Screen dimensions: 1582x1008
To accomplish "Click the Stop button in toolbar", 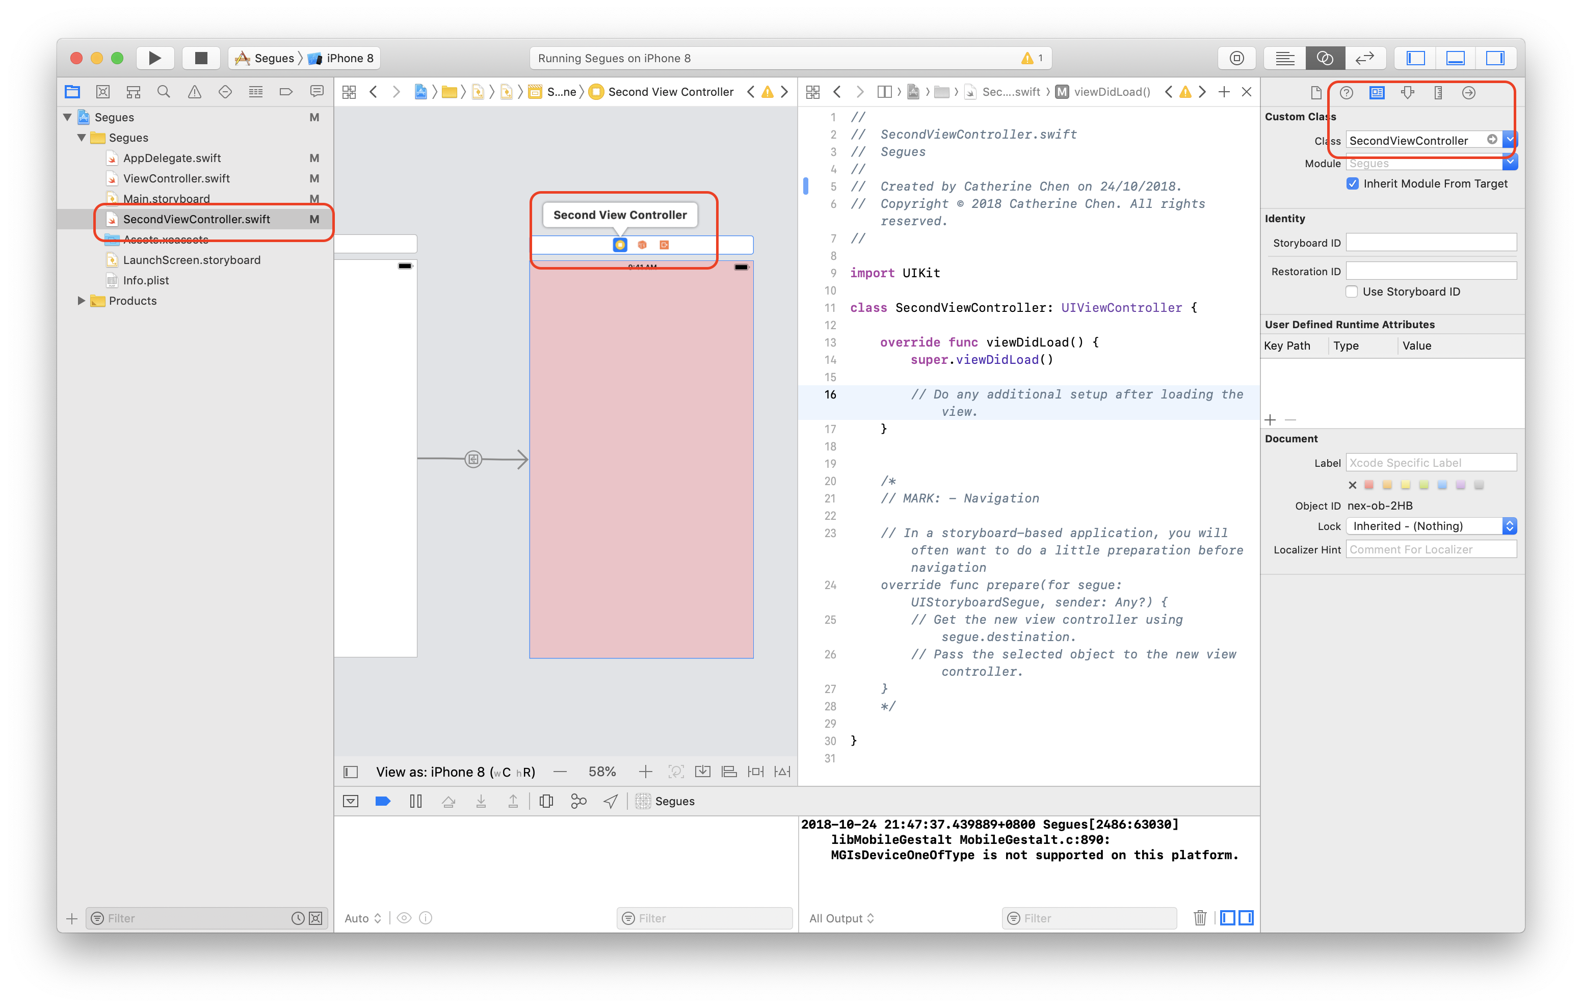I will 201,58.
